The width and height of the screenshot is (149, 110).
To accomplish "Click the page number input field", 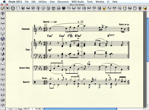I will click(x=32, y=109).
